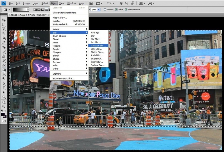The height and width of the screenshot is (152, 224).
Task: Select the Clone Stamp tool
Action: click(4, 56)
